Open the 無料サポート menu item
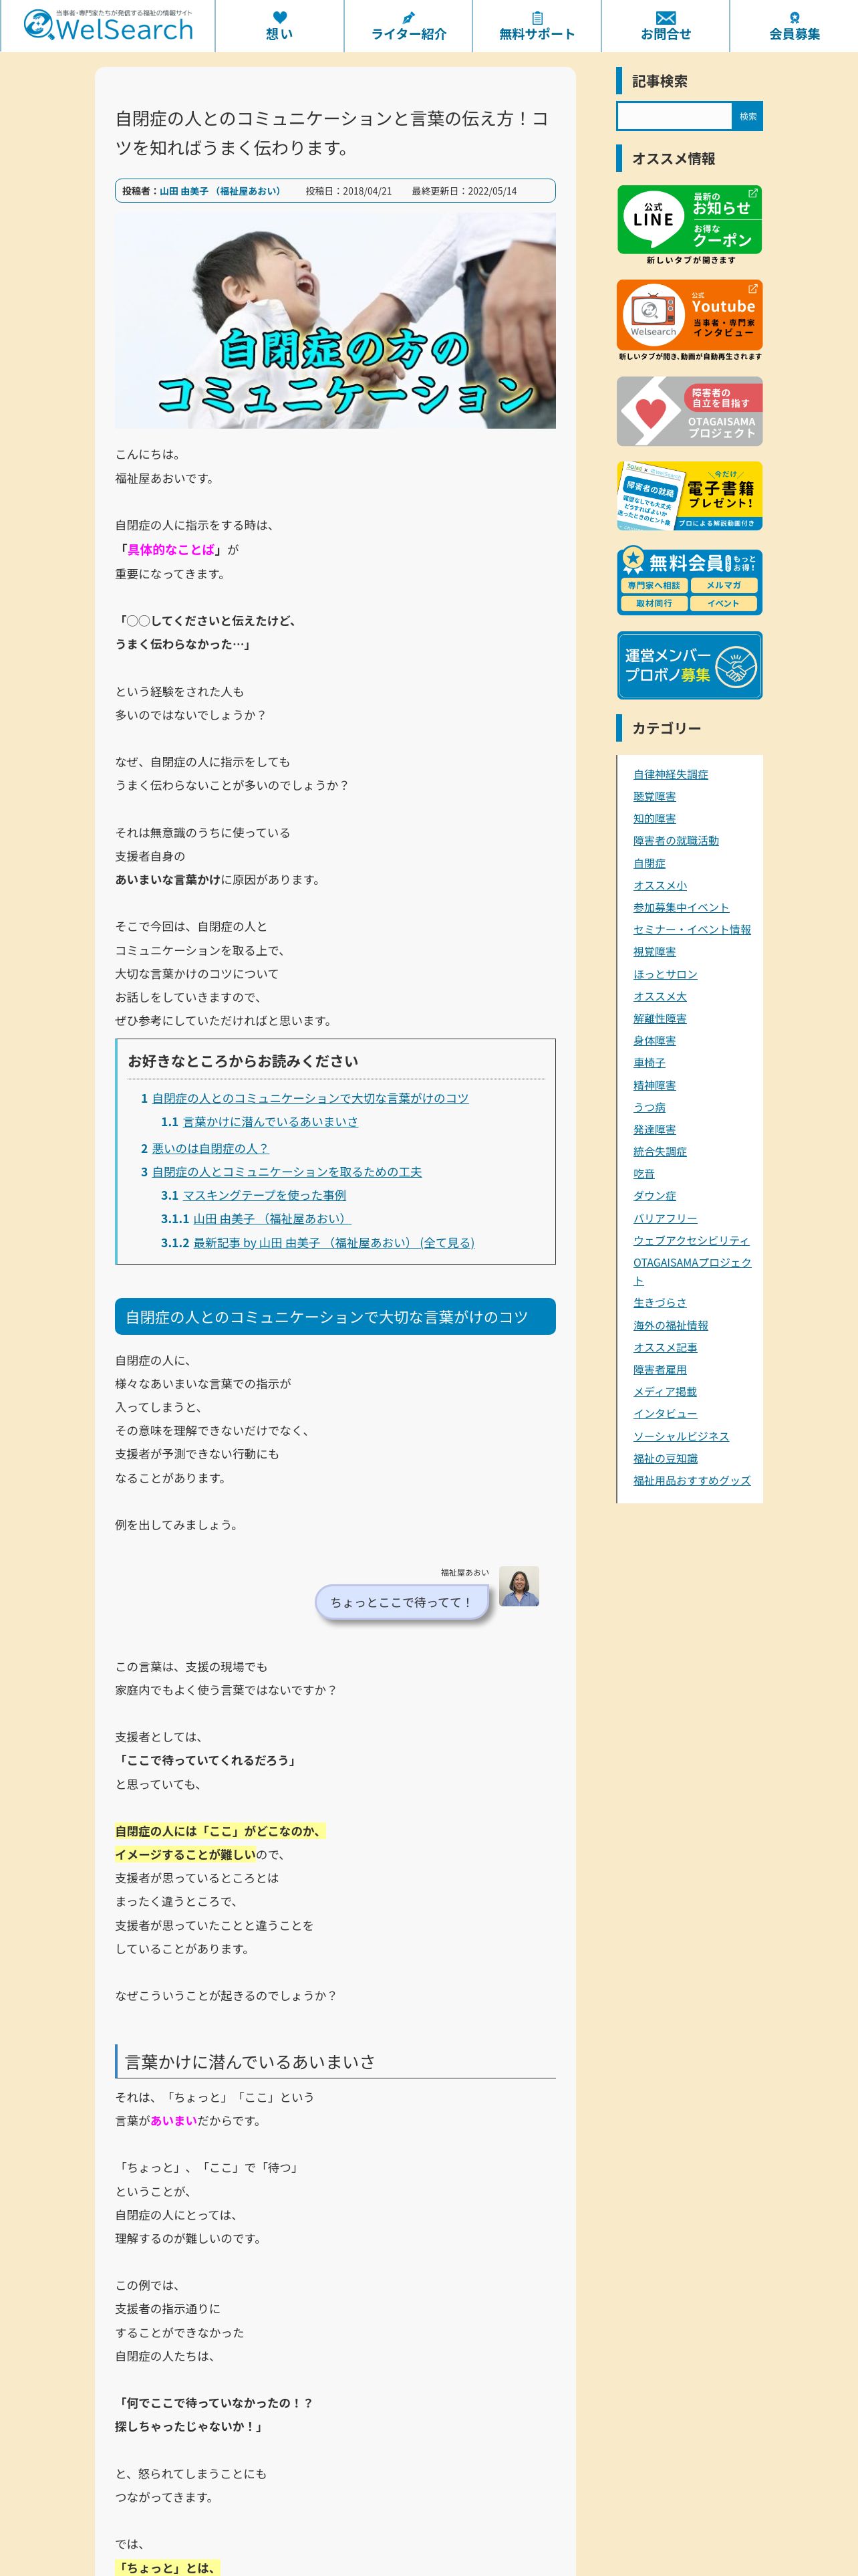This screenshot has height=2576, width=858. coord(537,26)
